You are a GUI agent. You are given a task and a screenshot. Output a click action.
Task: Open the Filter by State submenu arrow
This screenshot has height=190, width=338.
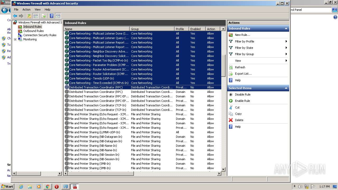click(286, 48)
